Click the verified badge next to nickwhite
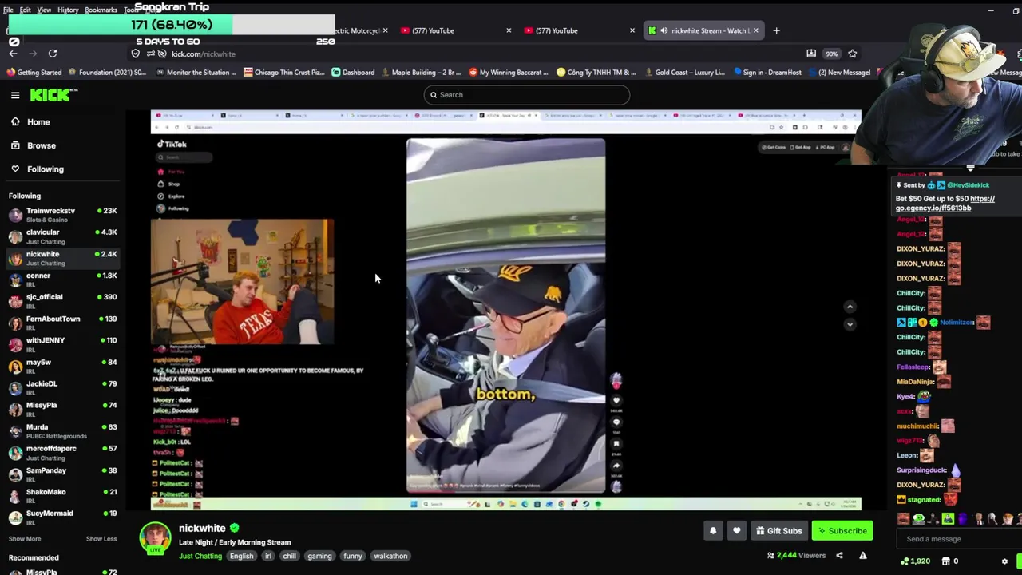 pyautogui.click(x=235, y=529)
